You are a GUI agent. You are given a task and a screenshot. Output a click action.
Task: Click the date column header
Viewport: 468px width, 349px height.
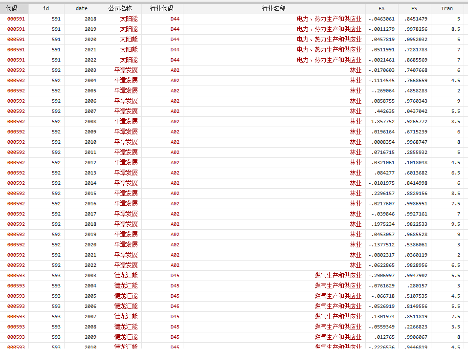coord(82,8)
